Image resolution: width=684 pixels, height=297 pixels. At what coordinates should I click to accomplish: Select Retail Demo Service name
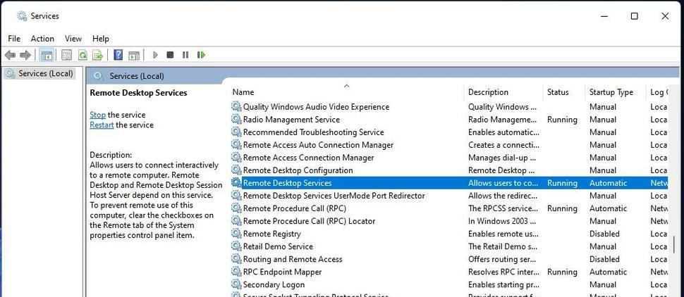coord(278,246)
